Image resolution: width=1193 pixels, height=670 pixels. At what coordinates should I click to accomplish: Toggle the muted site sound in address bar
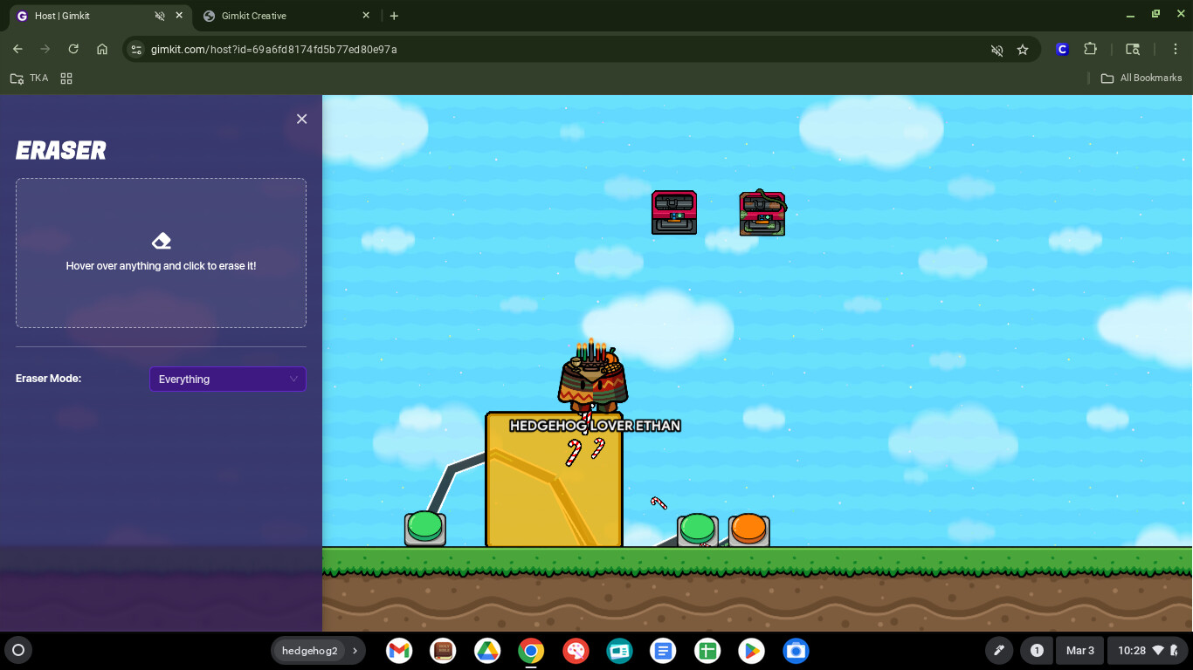[x=996, y=50]
